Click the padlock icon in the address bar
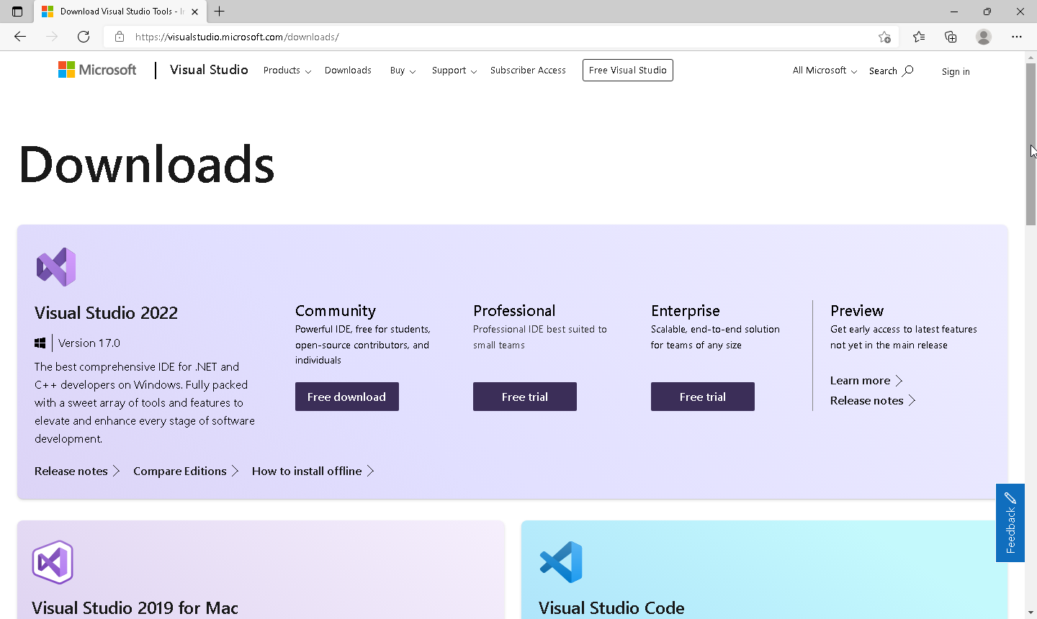 [x=120, y=37]
